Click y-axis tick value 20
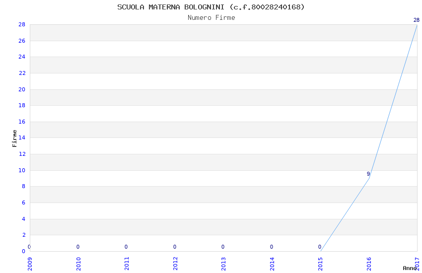 click(22, 89)
